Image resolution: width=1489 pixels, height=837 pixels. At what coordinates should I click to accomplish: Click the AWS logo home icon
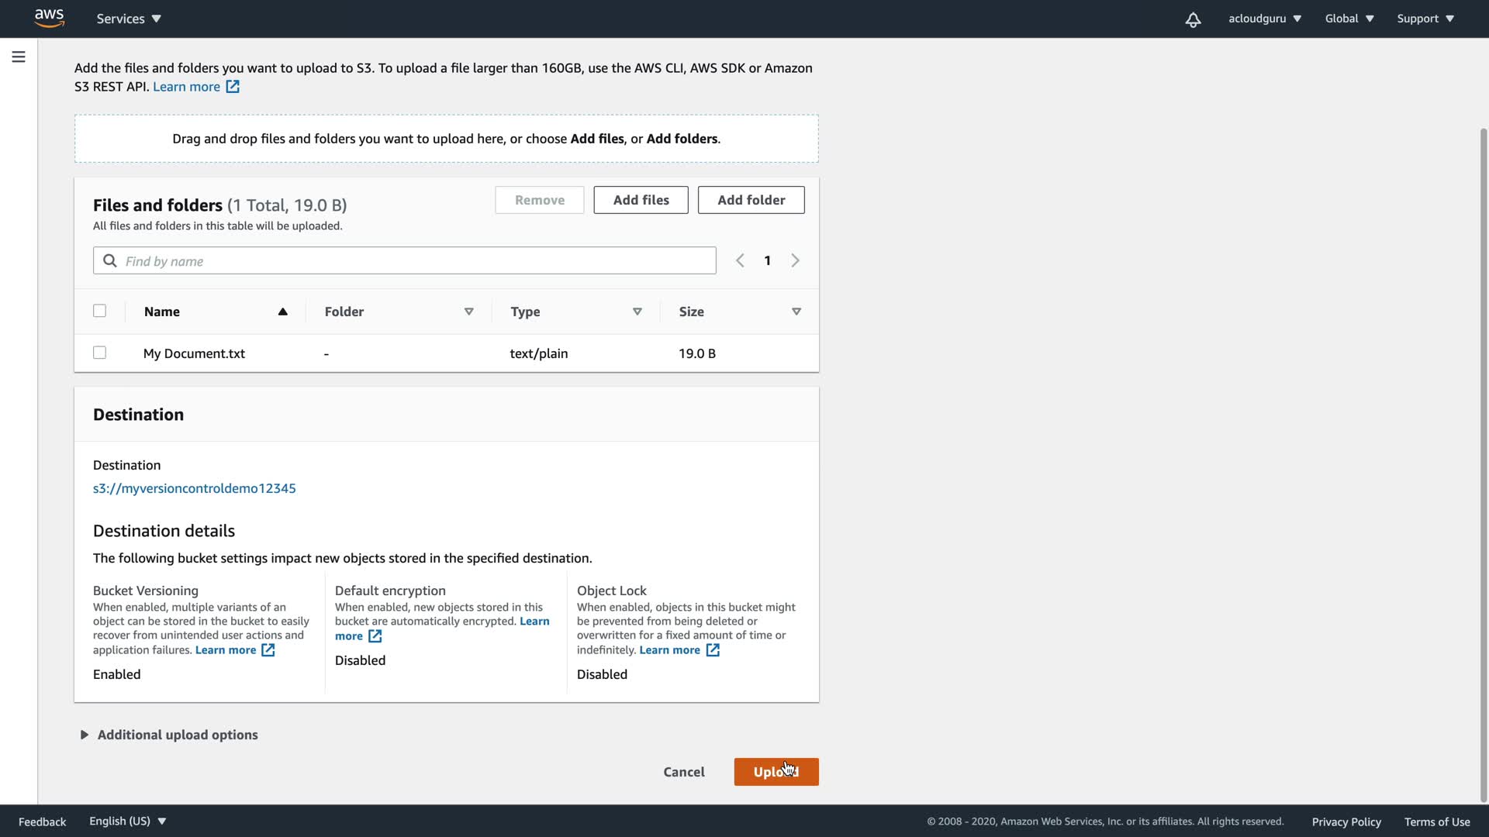pos(49,19)
